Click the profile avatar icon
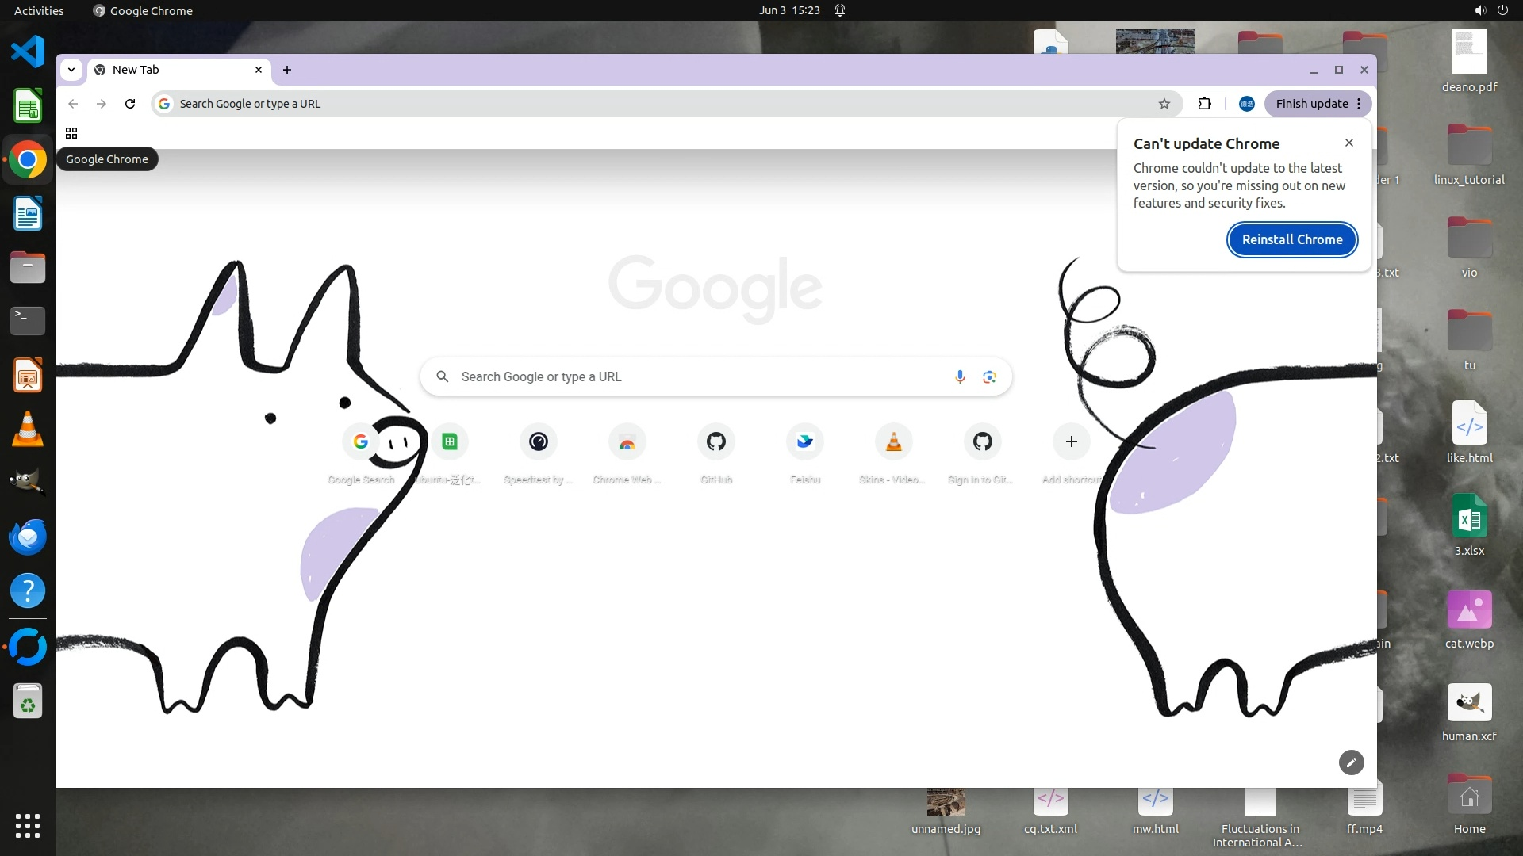1523x856 pixels. (1246, 104)
